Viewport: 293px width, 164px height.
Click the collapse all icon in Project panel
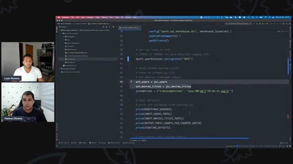(109, 27)
